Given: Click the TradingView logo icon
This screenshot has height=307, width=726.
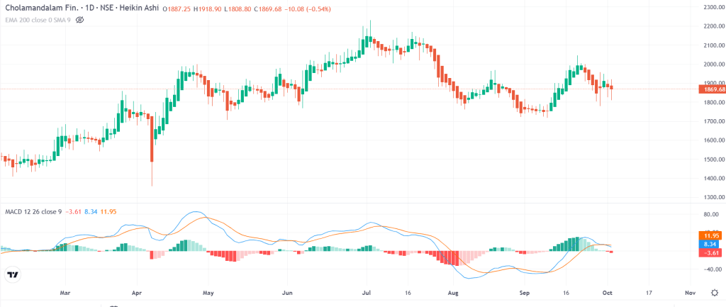Looking at the screenshot, I should click(12, 274).
